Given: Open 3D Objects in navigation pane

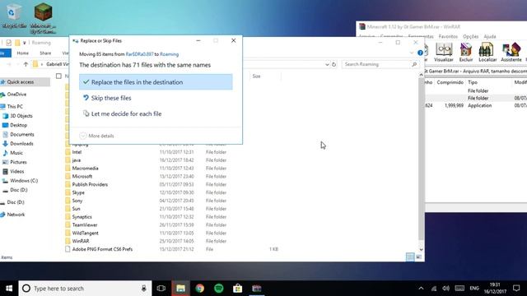Looking at the screenshot, I should click(x=21, y=116).
